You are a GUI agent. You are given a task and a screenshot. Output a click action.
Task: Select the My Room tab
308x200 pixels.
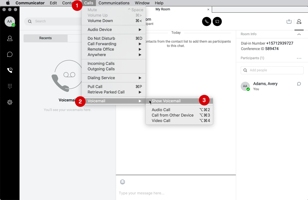(x=163, y=9)
